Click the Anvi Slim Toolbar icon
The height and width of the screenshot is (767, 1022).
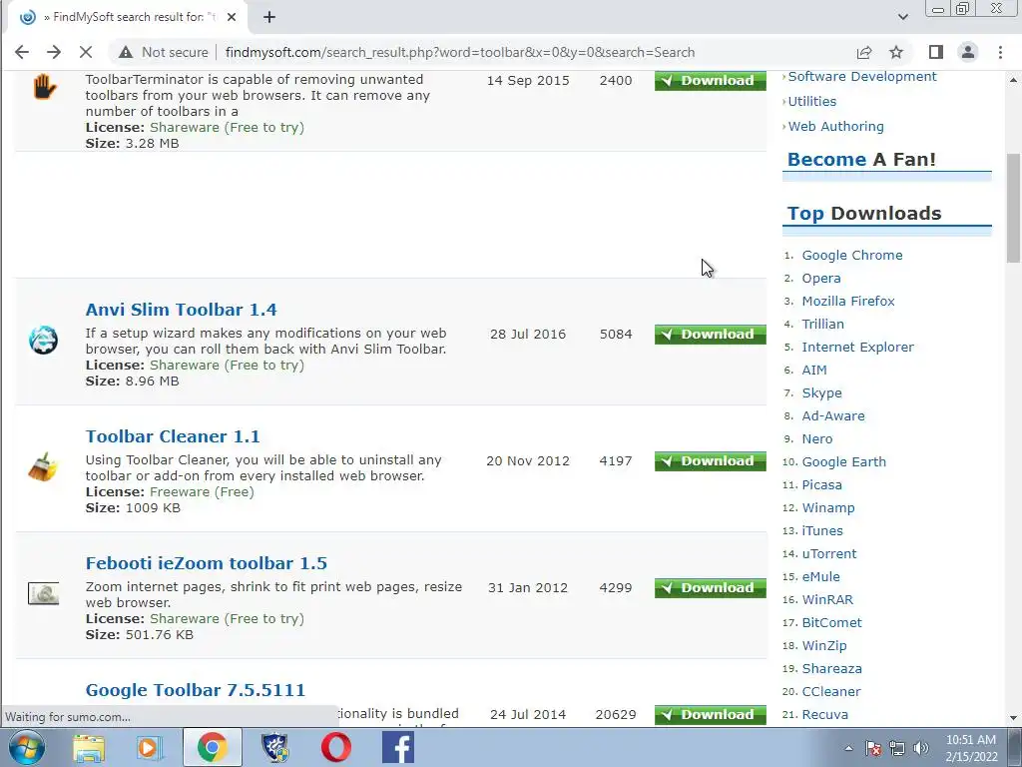(43, 340)
